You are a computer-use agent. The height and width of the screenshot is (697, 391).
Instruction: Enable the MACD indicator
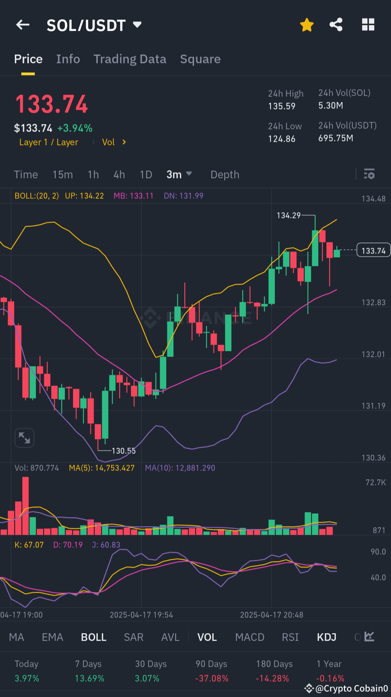(x=249, y=637)
